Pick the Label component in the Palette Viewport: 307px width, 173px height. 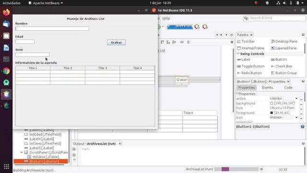pyautogui.click(x=244, y=60)
